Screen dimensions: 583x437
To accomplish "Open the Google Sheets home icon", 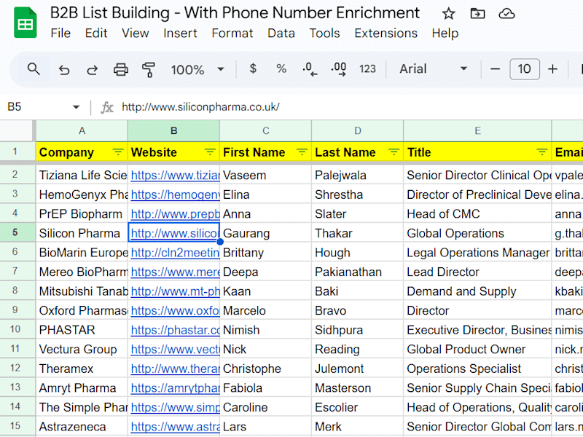I will (26, 23).
